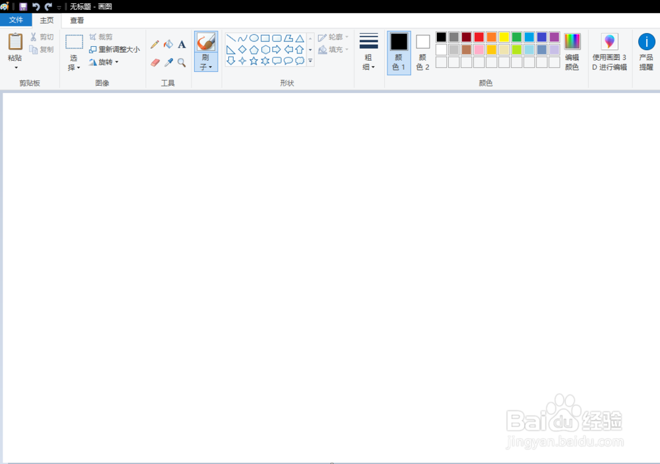
Task: Choose the Pentagon shape
Action: coord(254,50)
